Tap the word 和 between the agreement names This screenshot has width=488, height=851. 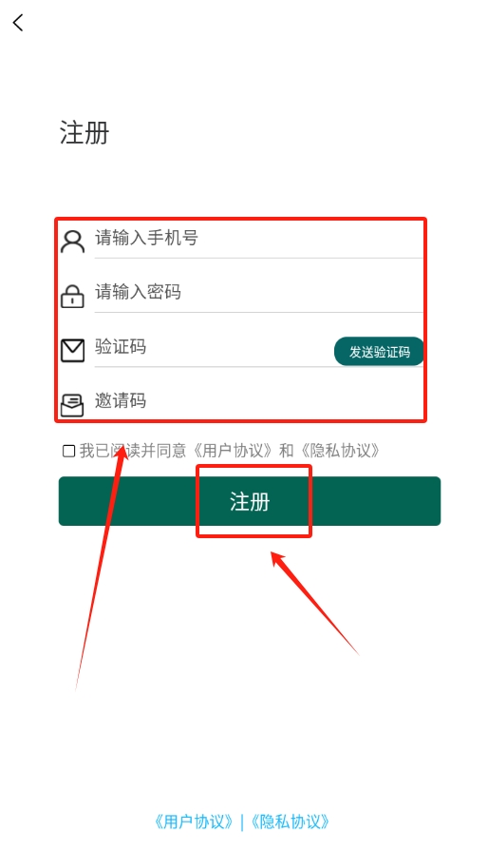pyautogui.click(x=287, y=451)
